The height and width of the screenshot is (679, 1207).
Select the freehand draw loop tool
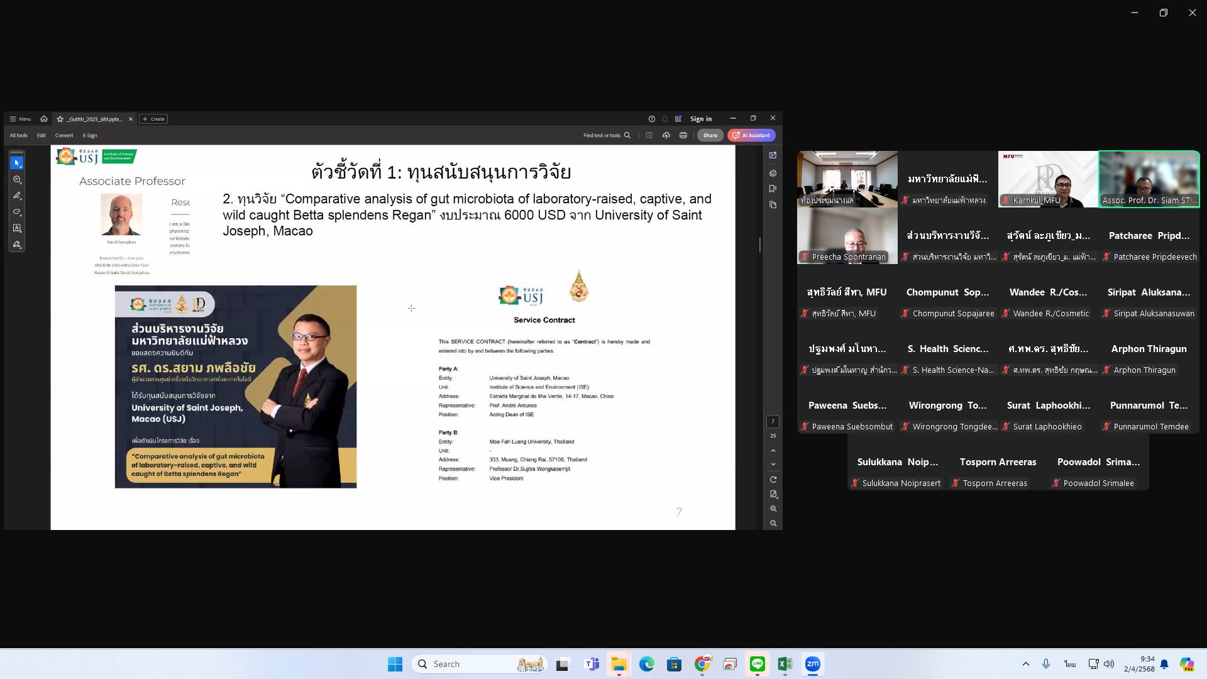pos(17,212)
